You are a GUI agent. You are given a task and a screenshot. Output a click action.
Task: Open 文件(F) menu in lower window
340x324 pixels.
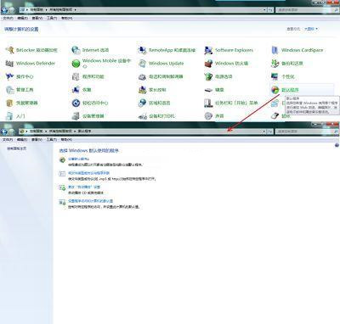point(8,140)
